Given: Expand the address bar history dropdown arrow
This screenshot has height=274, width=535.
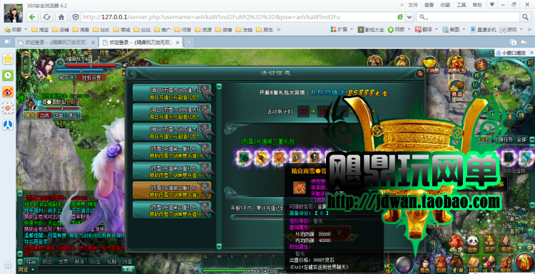Looking at the screenshot, I should pos(409,17).
